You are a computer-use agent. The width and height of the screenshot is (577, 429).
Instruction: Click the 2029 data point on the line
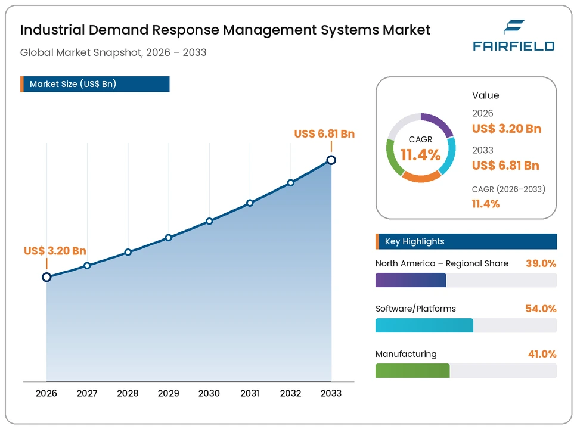(x=169, y=238)
